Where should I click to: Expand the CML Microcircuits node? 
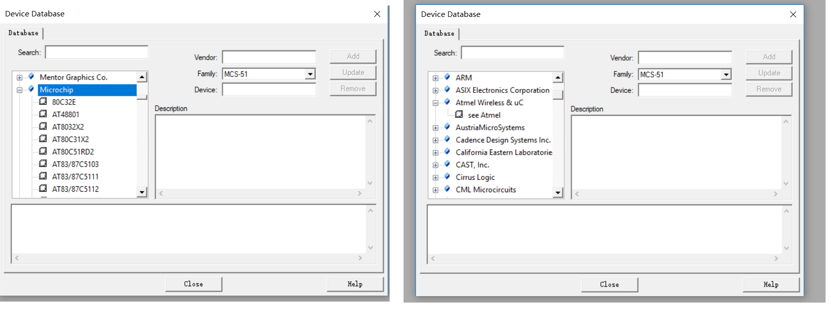tap(435, 190)
